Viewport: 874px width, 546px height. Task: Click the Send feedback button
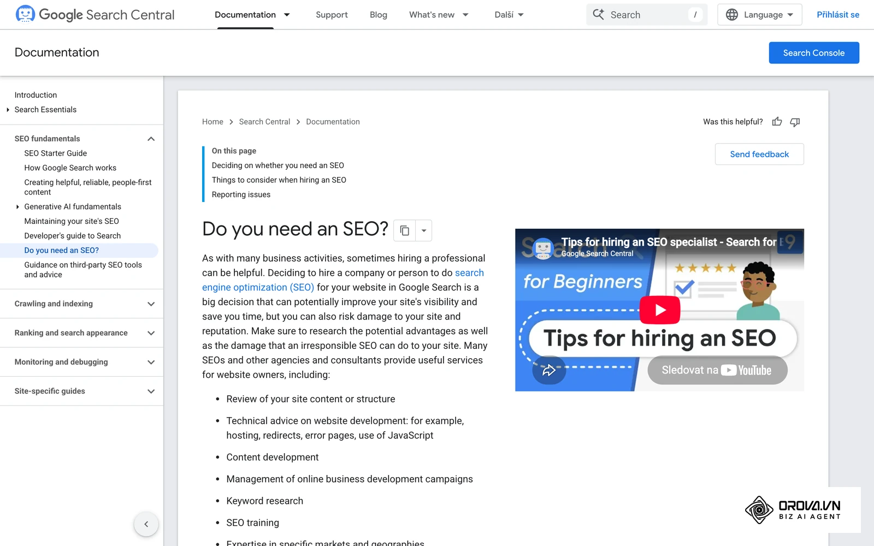759,154
